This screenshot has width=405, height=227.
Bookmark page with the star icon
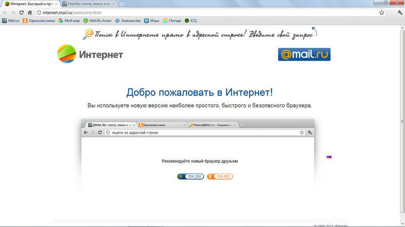[382, 13]
